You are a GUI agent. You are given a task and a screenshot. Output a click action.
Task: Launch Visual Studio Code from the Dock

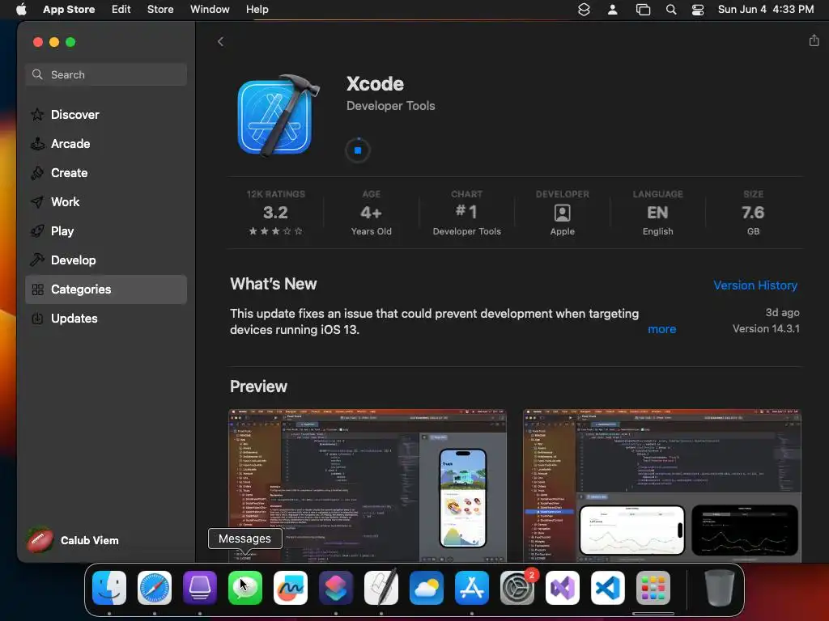tap(608, 588)
